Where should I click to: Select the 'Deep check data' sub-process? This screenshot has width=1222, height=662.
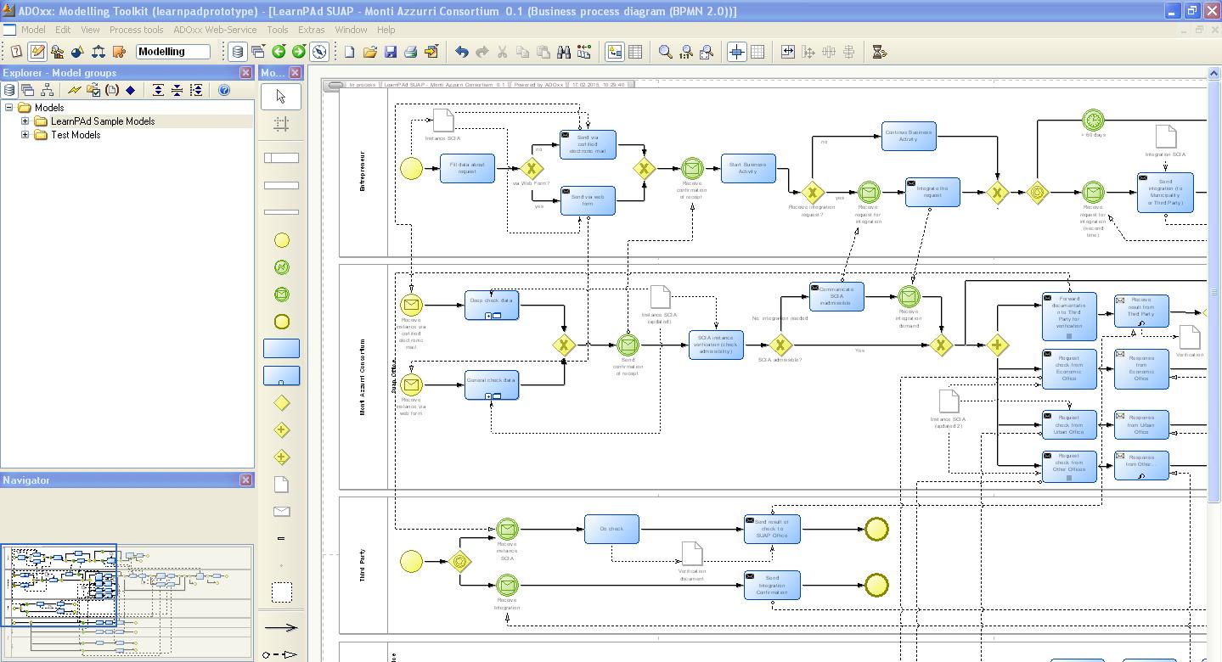[x=492, y=306]
